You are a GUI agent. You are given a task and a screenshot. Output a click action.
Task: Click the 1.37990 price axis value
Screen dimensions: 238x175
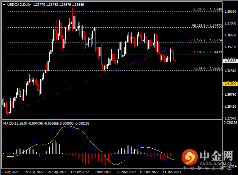pyautogui.click(x=230, y=23)
